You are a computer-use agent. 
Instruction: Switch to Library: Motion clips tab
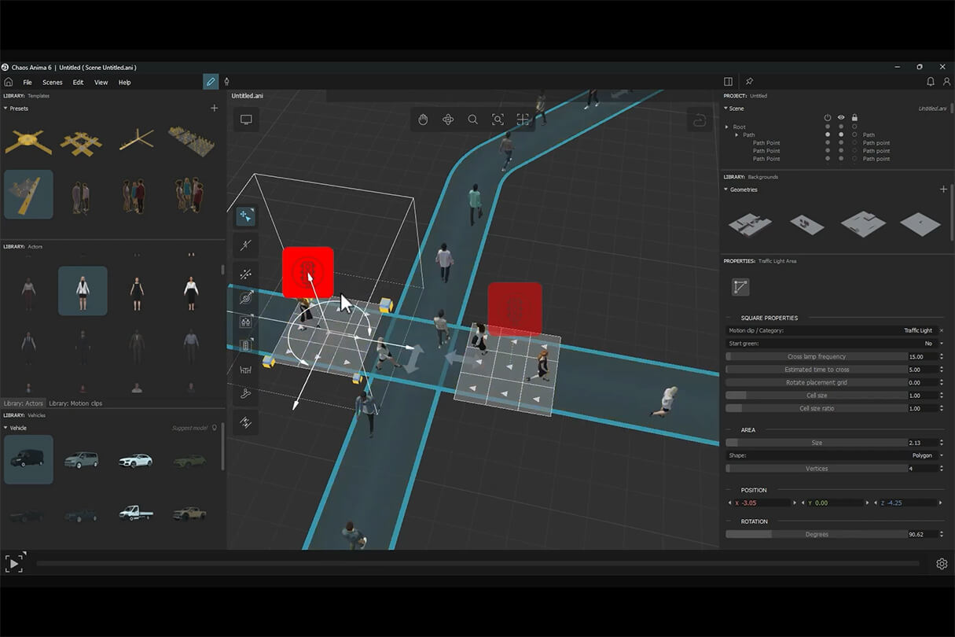click(x=75, y=403)
